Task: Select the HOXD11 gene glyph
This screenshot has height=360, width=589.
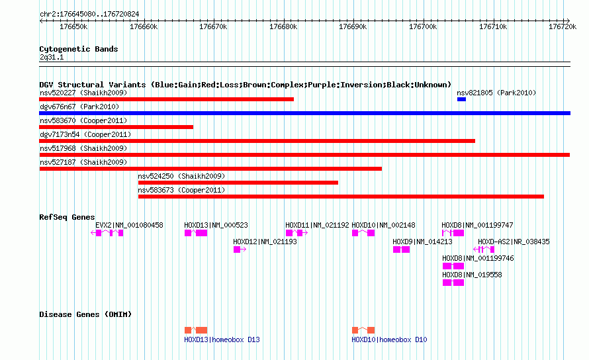Action: pyautogui.click(x=296, y=233)
